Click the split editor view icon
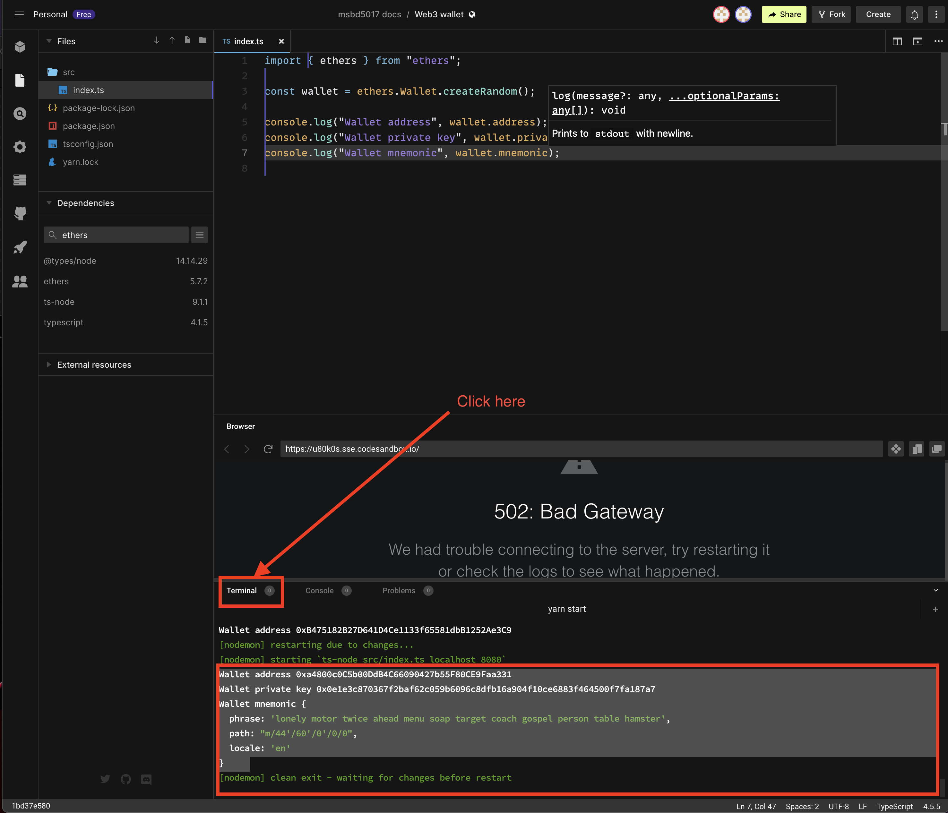948x813 pixels. click(x=898, y=41)
